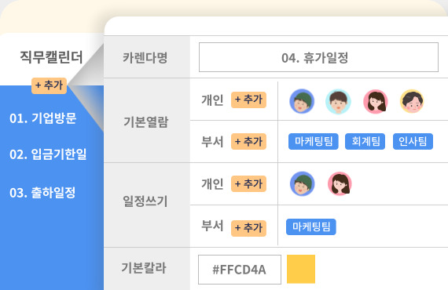Click green-hat avatar in 일정쓰기 개인 row
Viewport: 448px width, 290px height.
303,183
